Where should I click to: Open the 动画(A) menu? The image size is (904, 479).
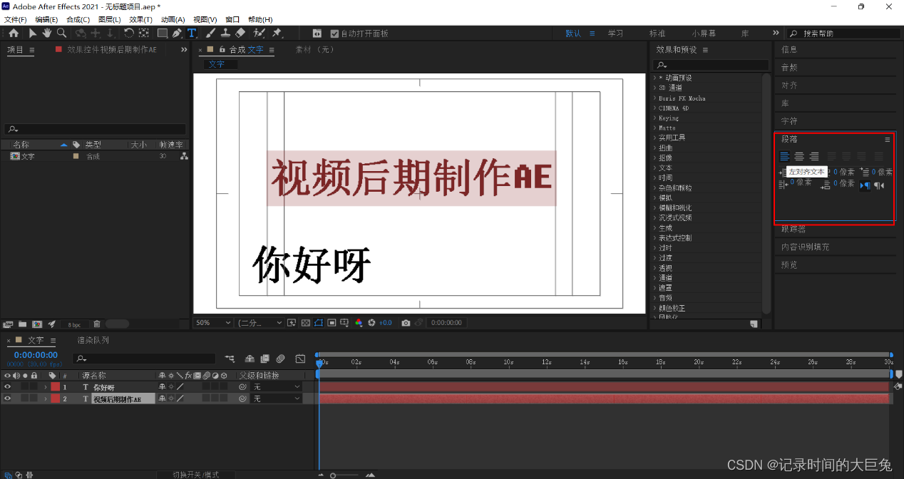point(173,20)
